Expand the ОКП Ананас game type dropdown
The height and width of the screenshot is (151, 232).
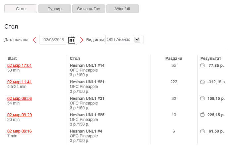point(138,40)
